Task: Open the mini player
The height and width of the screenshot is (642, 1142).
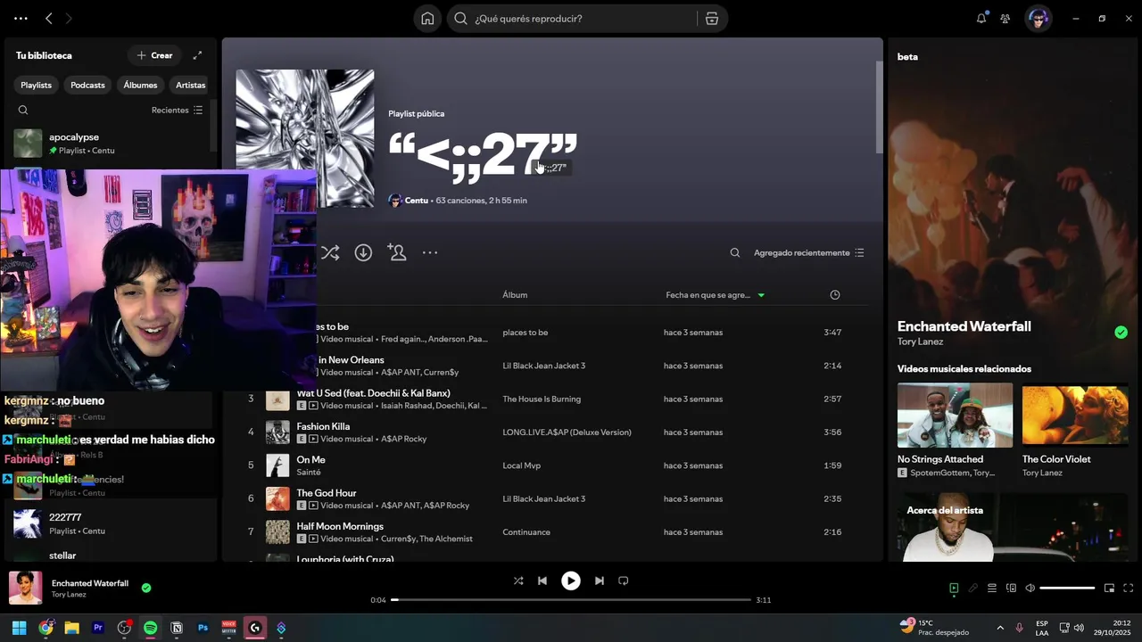Action: point(1109,588)
